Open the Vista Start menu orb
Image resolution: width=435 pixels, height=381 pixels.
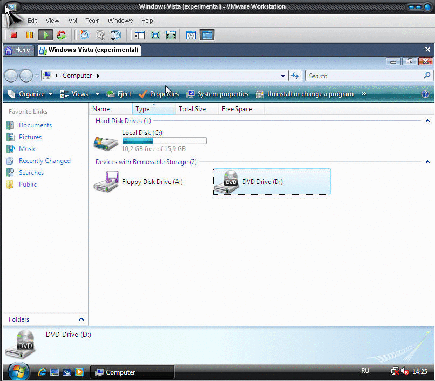click(18, 372)
